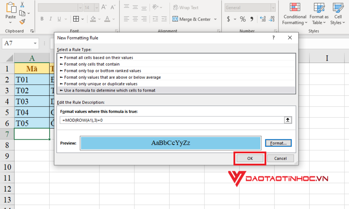
Task: Align text right
Action: tap(144, 19)
